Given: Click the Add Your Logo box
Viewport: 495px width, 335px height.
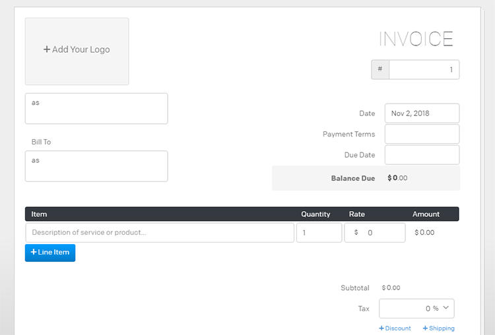Looking at the screenshot, I should [77, 51].
